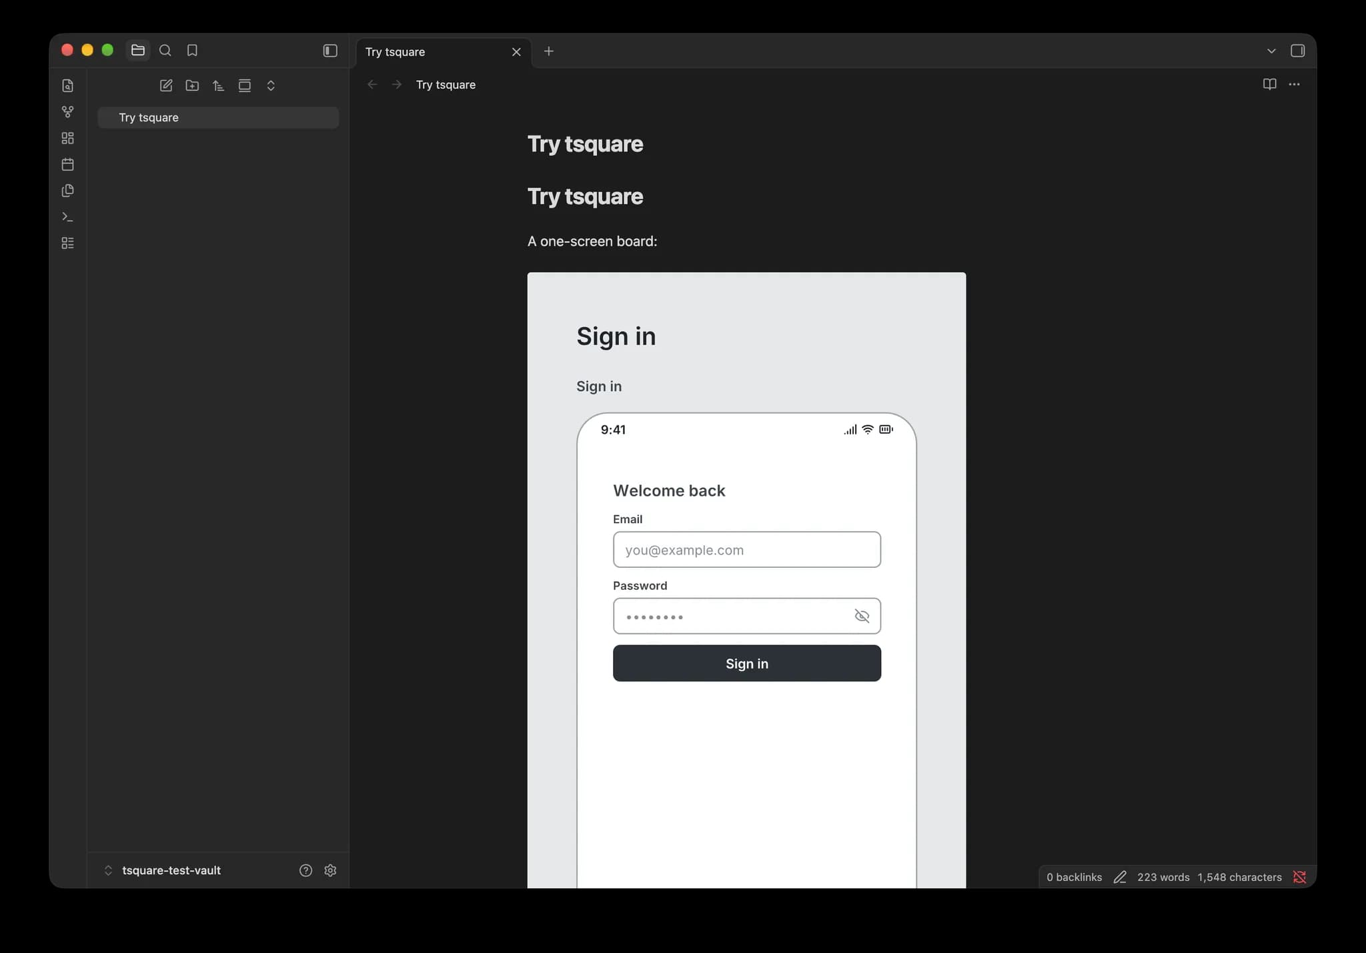Open the help question mark icon

coord(305,870)
